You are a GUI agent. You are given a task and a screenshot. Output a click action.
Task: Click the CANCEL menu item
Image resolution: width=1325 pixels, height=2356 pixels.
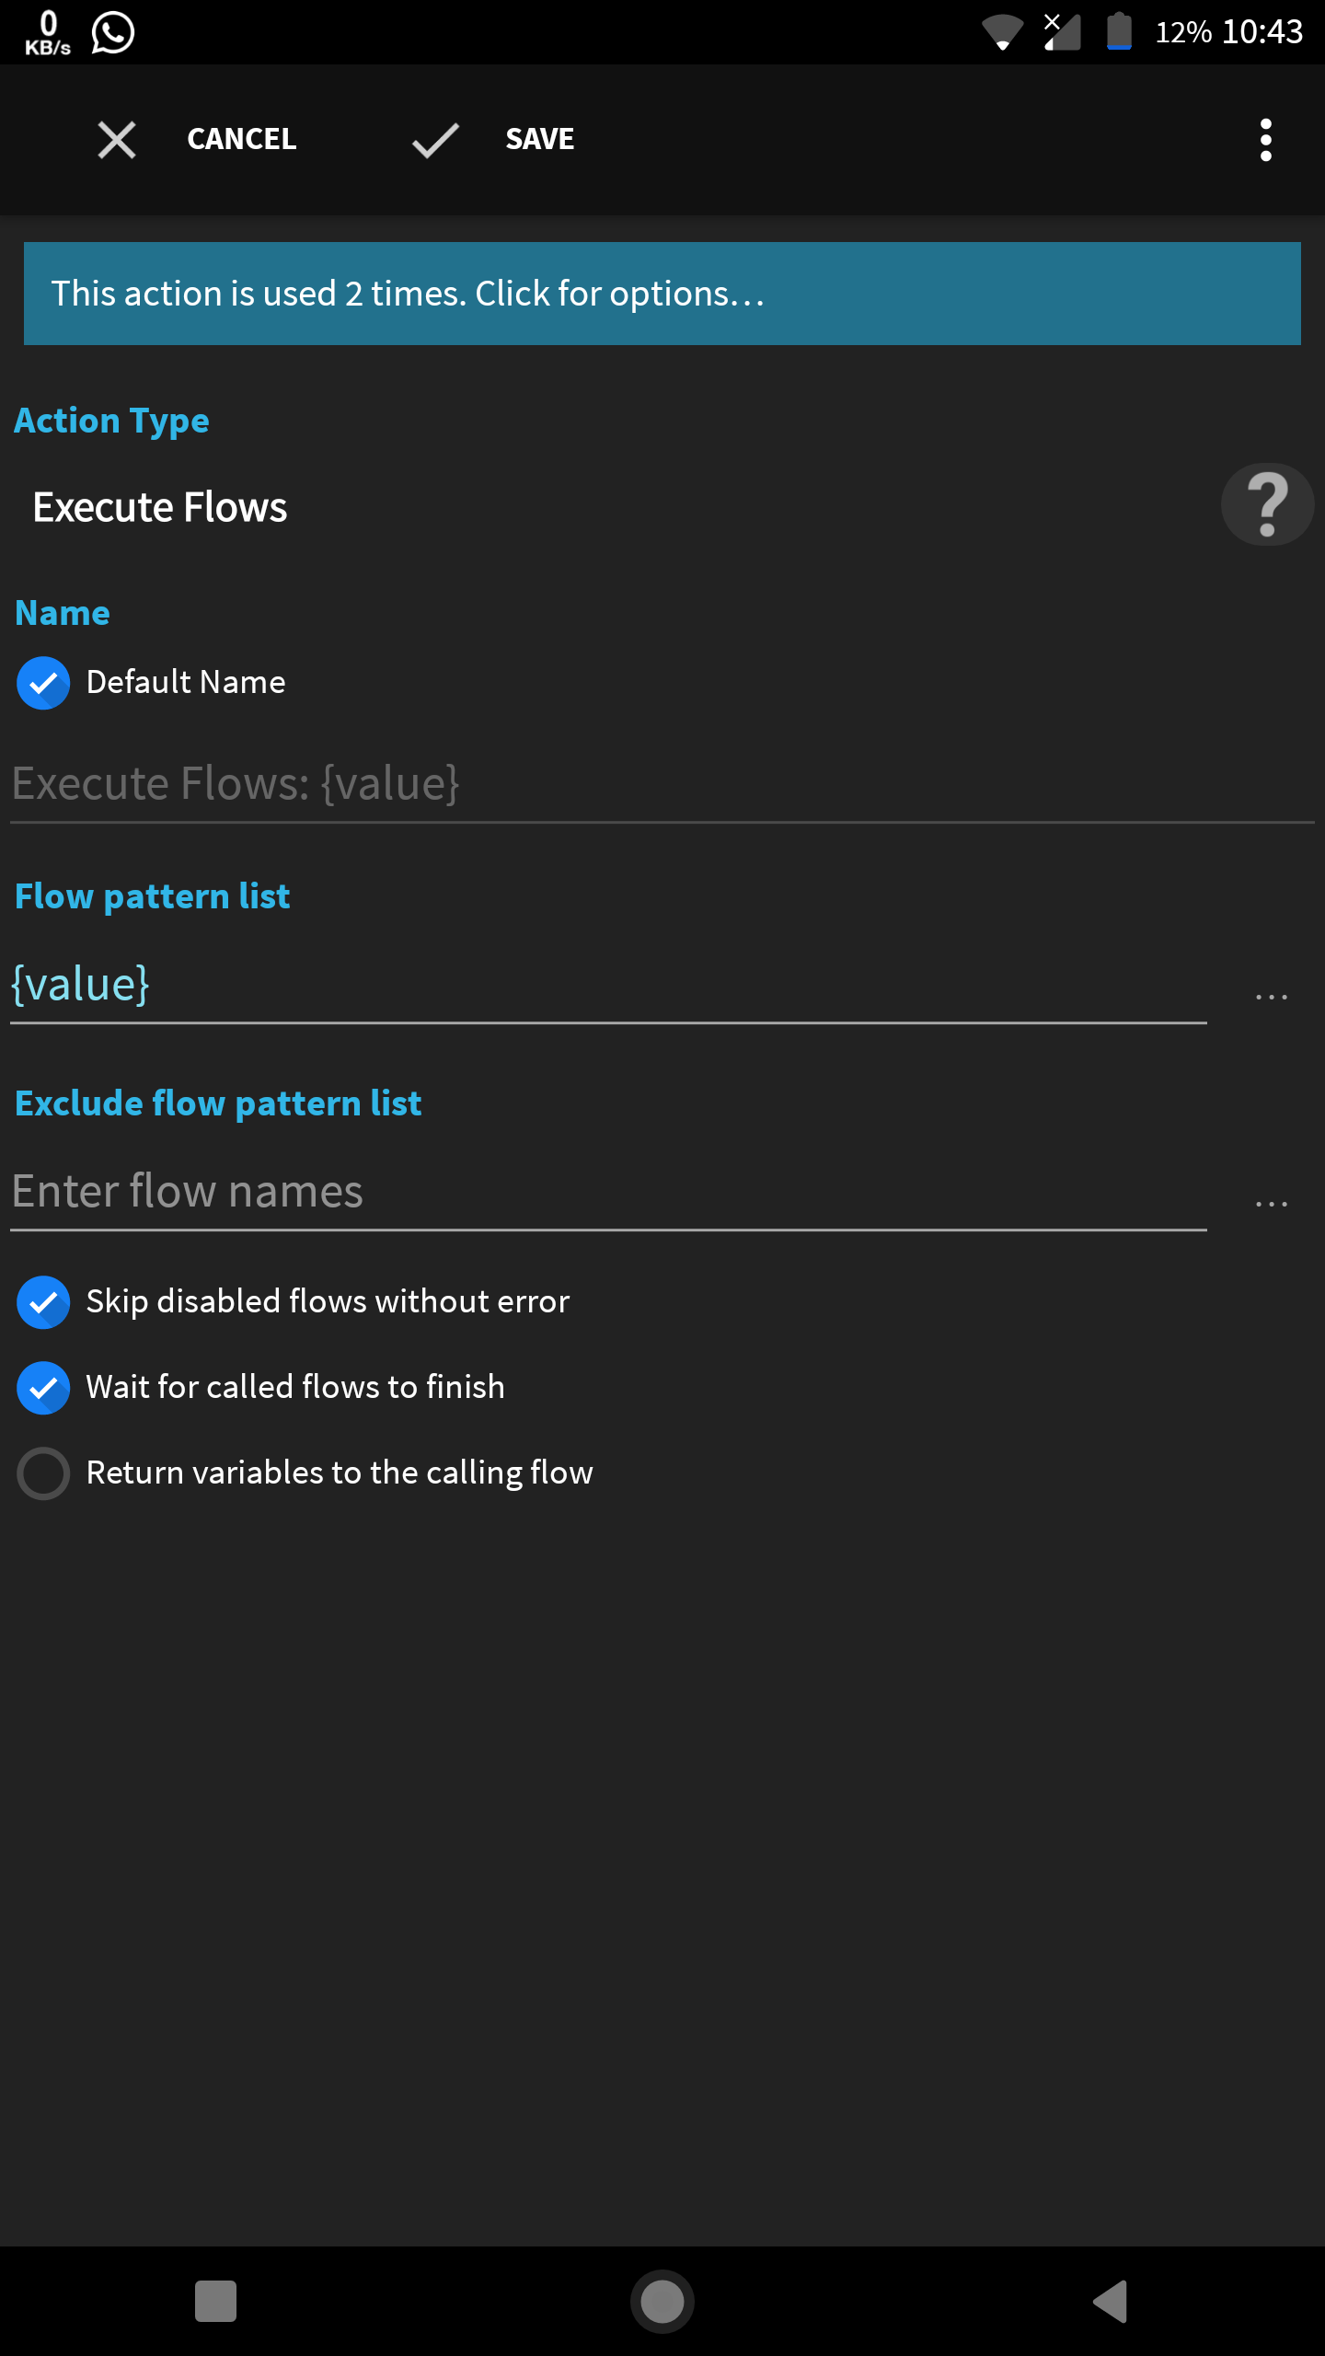pyautogui.click(x=241, y=139)
